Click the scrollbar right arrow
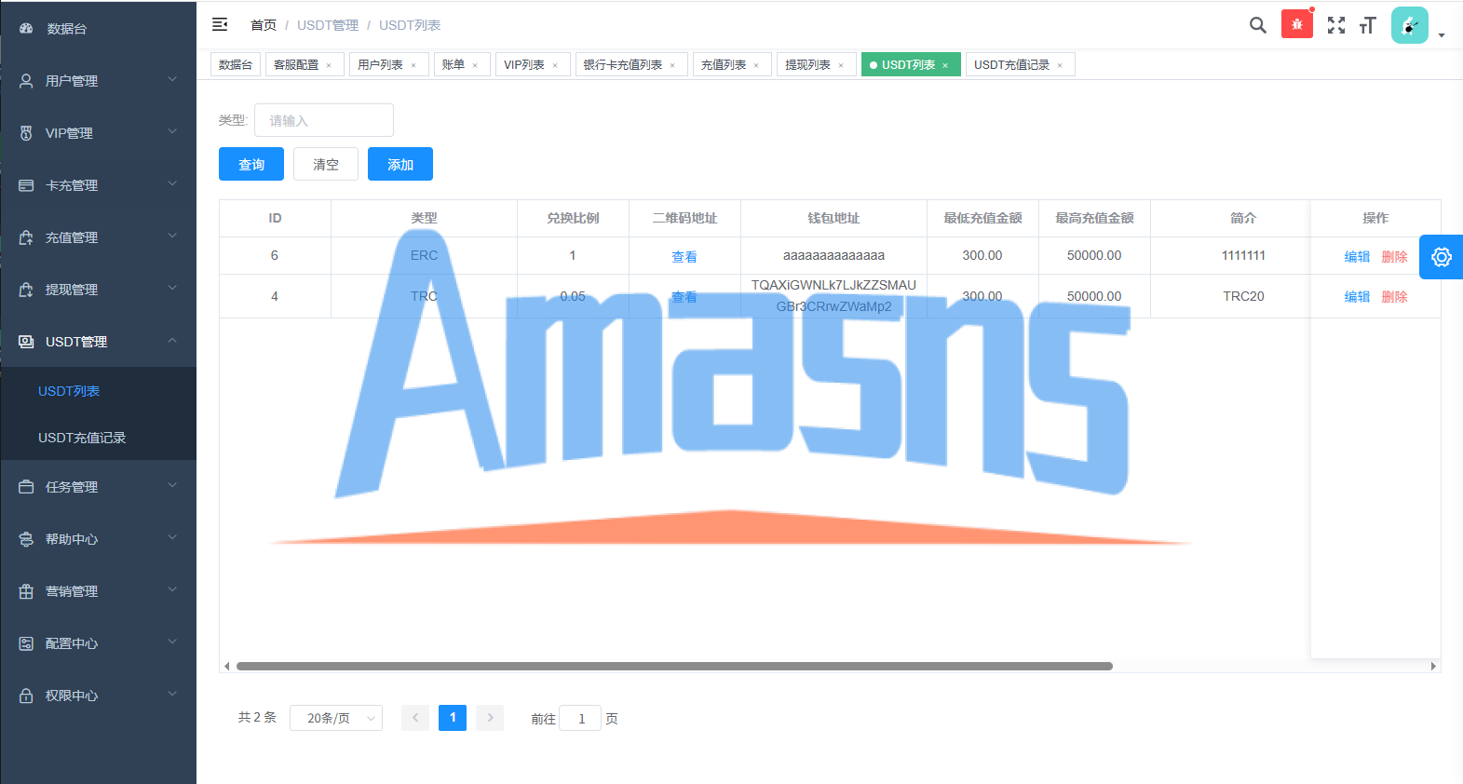The image size is (1463, 784). [1434, 666]
